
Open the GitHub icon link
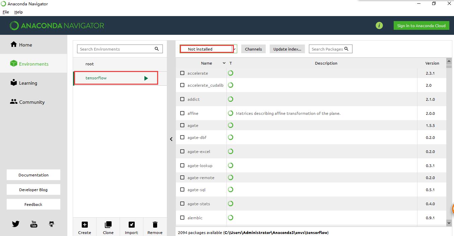tap(52, 224)
